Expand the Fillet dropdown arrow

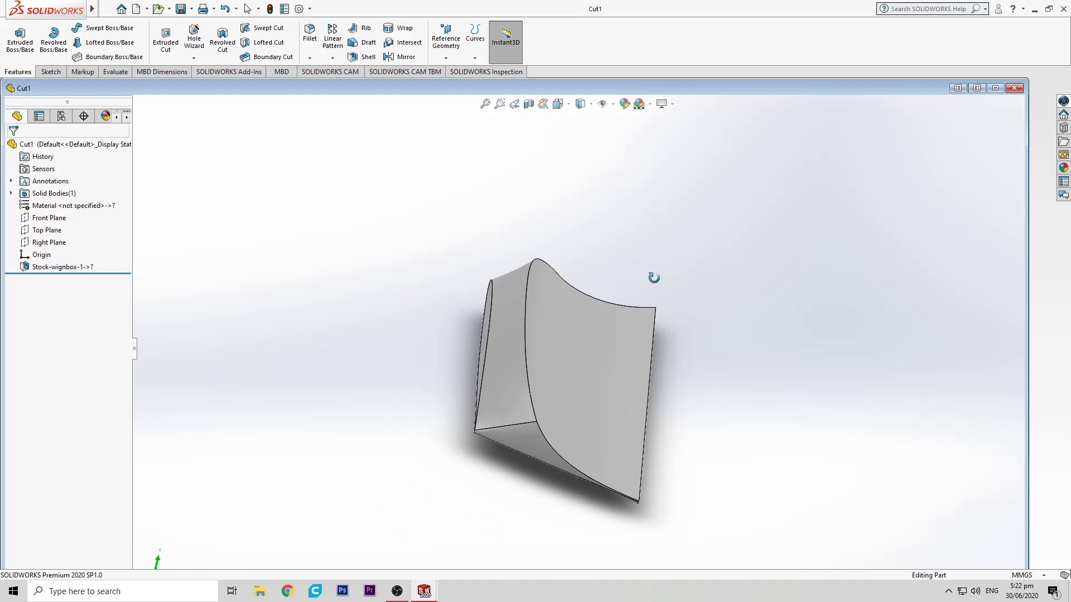pyautogui.click(x=310, y=58)
